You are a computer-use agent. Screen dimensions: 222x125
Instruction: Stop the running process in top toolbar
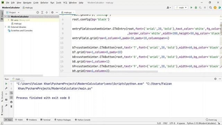pyautogui.click(x=205, y=8)
